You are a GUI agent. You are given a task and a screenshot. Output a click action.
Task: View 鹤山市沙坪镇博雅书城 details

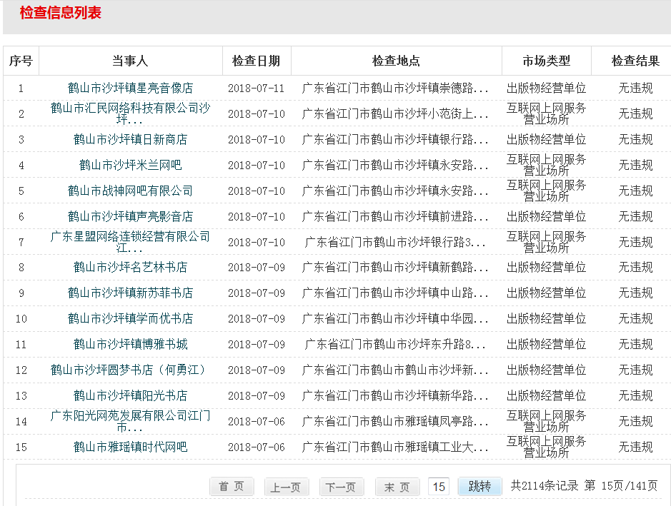pos(130,344)
